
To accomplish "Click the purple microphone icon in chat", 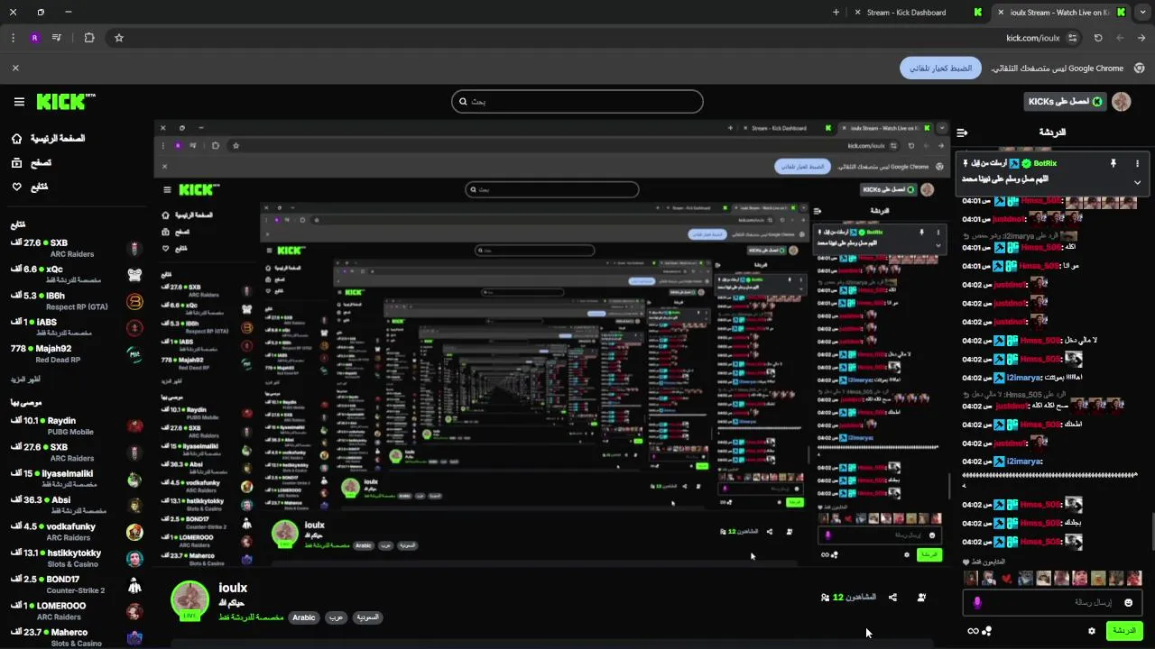I will click(x=977, y=602).
